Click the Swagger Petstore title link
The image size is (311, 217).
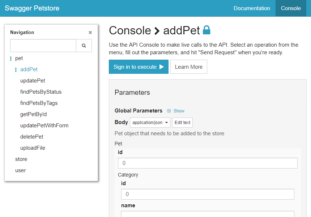pos(32,8)
